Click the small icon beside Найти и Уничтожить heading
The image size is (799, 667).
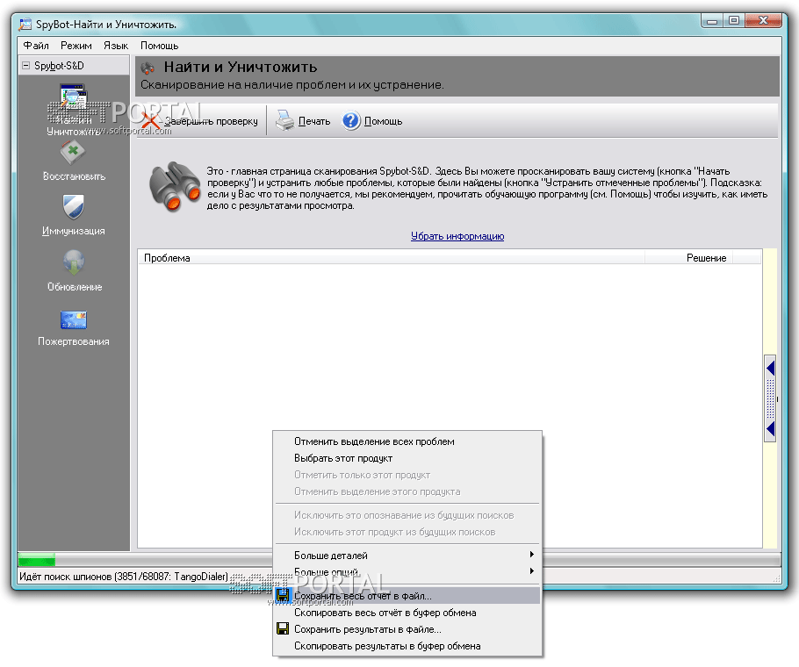(x=148, y=68)
